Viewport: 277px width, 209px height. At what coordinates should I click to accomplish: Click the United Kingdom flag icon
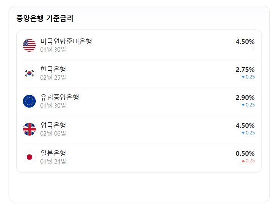(29, 129)
